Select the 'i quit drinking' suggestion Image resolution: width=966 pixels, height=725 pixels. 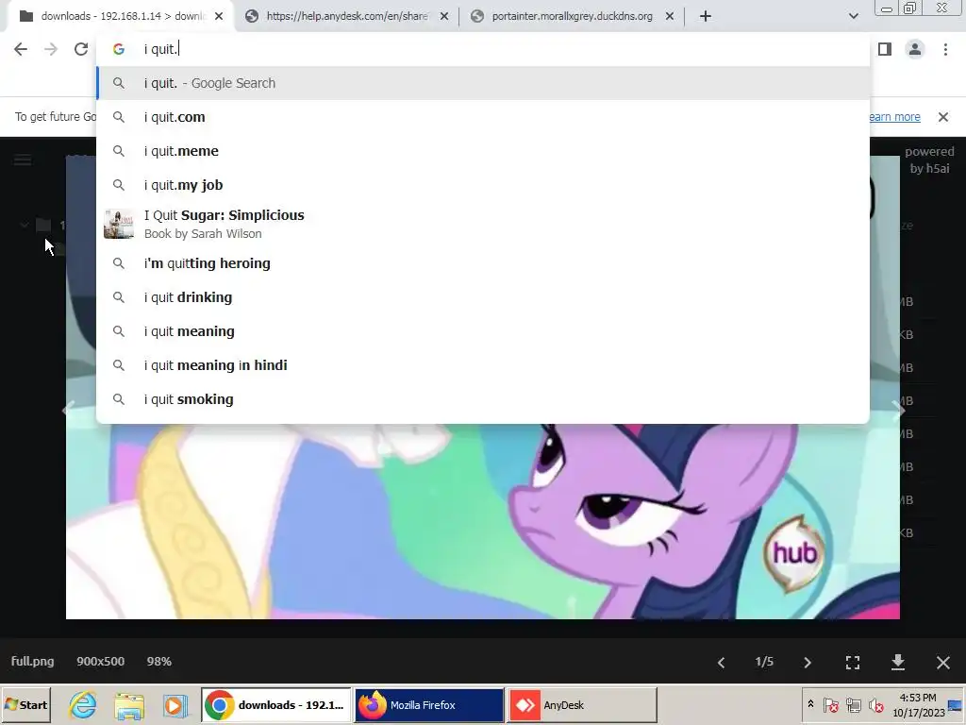click(x=483, y=297)
